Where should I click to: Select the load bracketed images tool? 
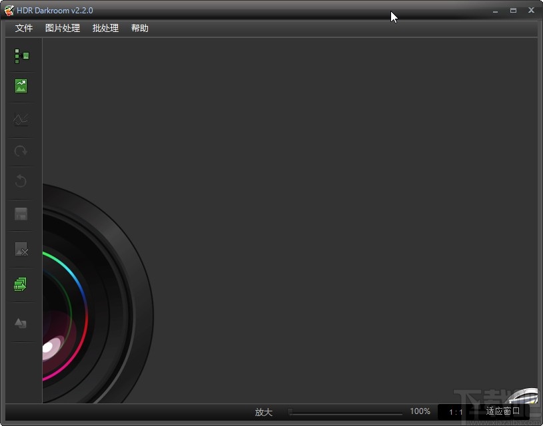tap(21, 56)
